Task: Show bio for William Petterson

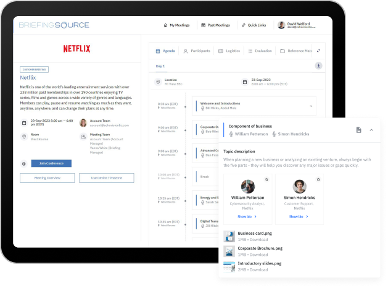Action: coord(247,217)
